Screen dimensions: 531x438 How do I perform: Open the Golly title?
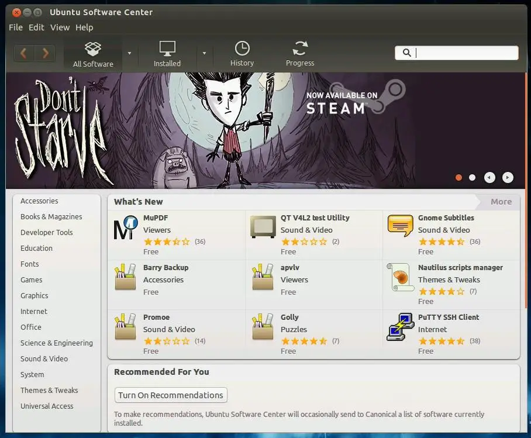pos(289,318)
